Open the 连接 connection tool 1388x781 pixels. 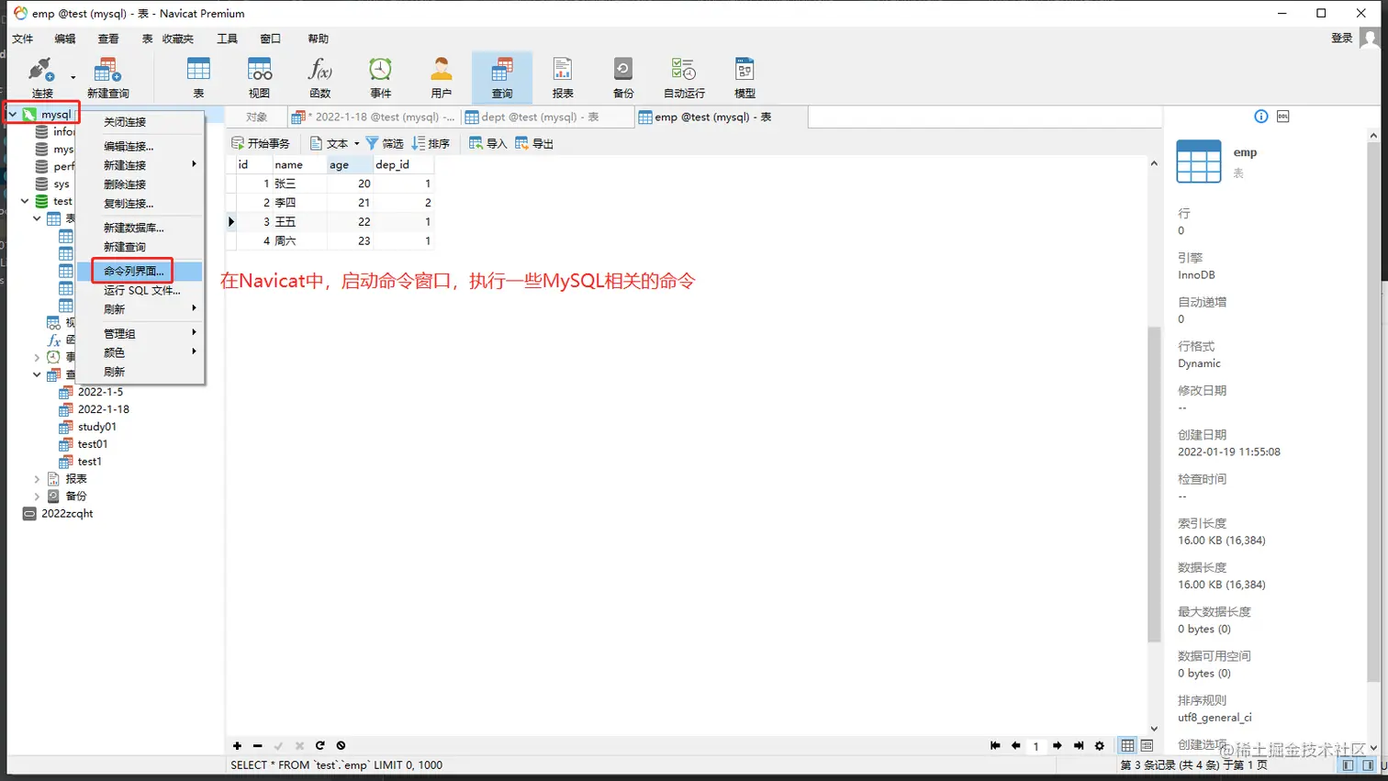pos(41,77)
